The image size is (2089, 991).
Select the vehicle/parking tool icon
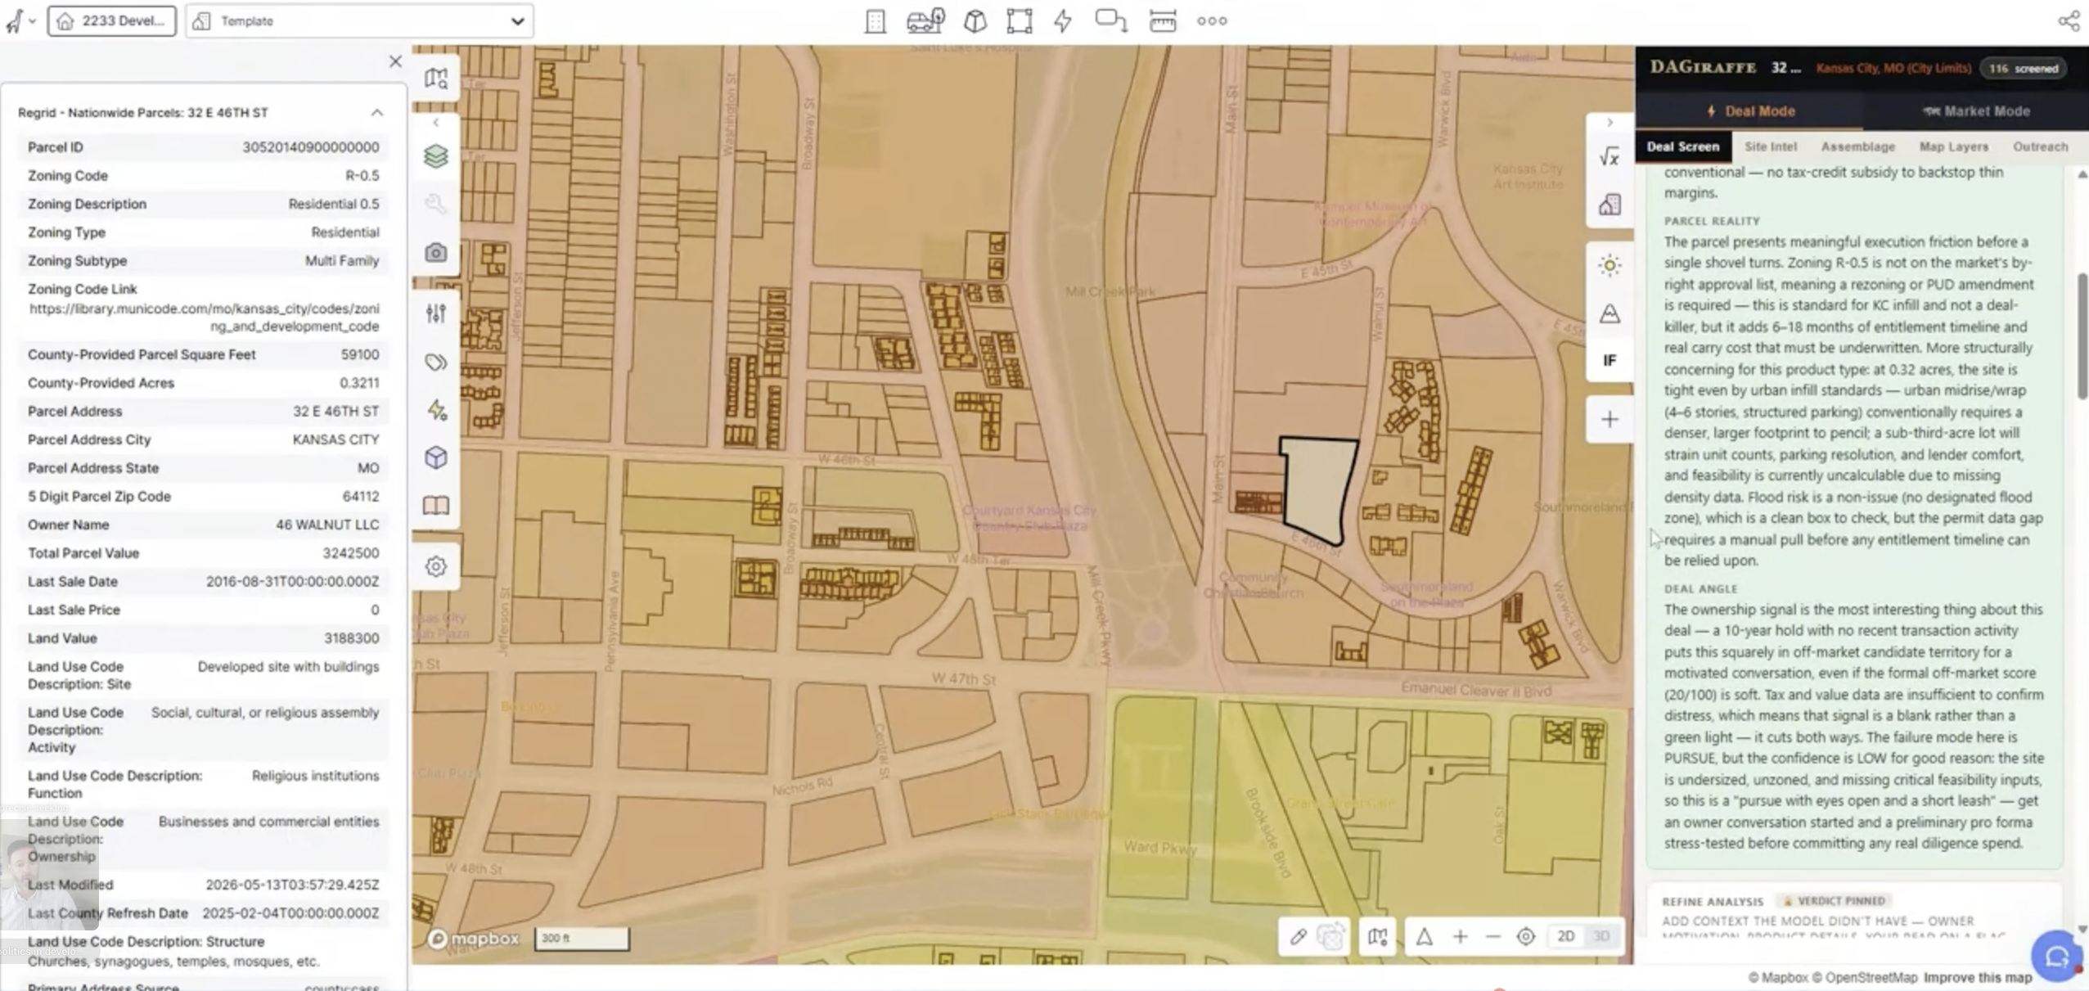click(x=925, y=21)
